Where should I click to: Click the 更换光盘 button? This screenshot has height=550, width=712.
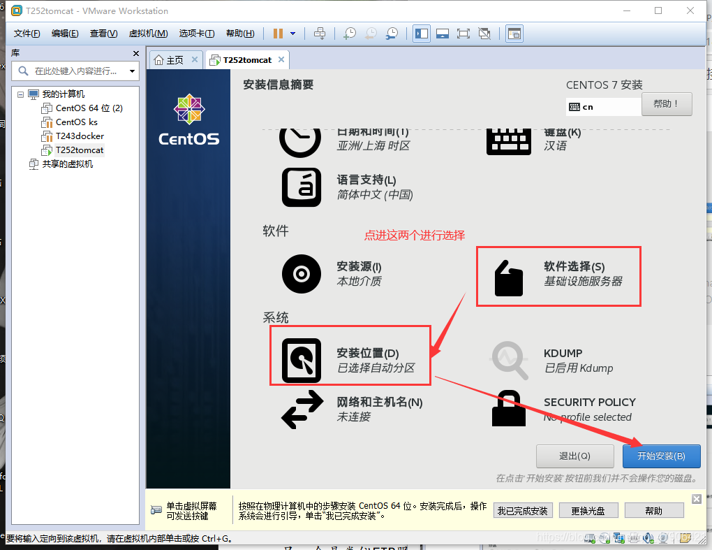588,511
